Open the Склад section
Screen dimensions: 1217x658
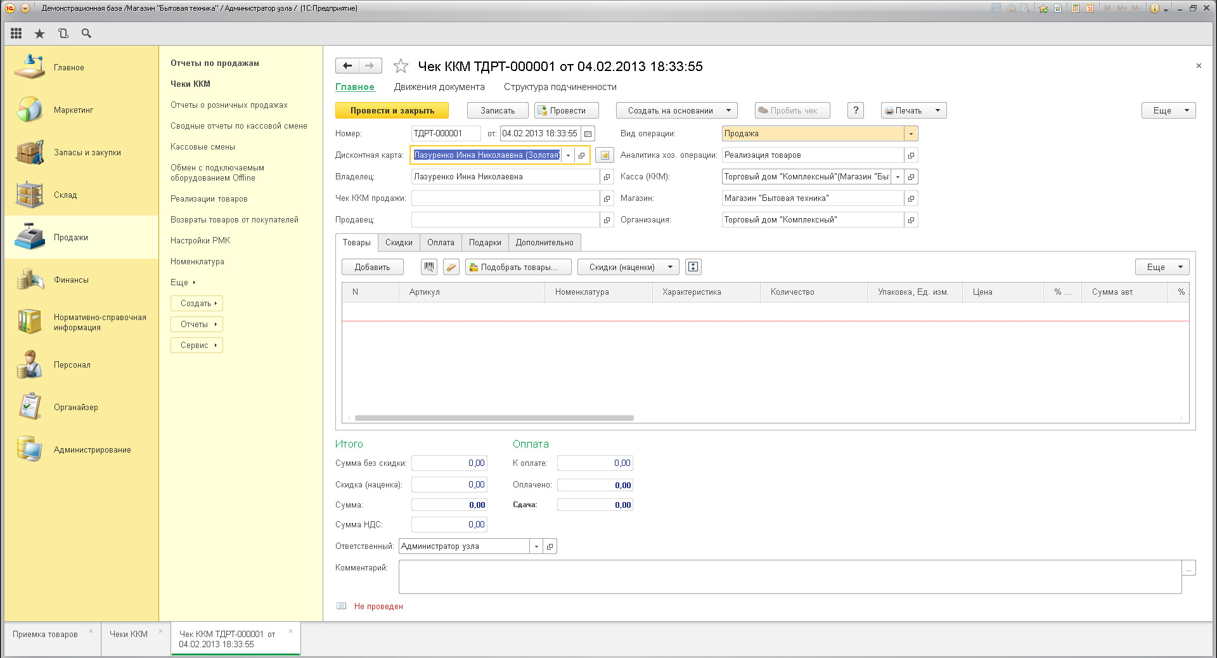click(81, 195)
